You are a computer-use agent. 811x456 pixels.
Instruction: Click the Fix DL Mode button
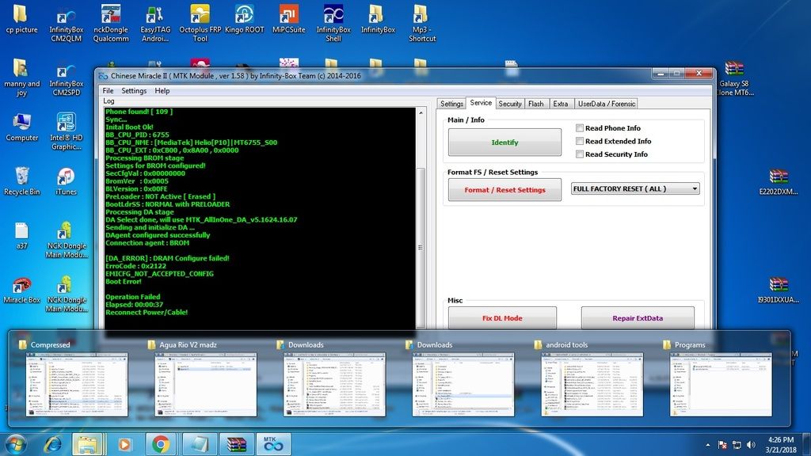(502, 318)
